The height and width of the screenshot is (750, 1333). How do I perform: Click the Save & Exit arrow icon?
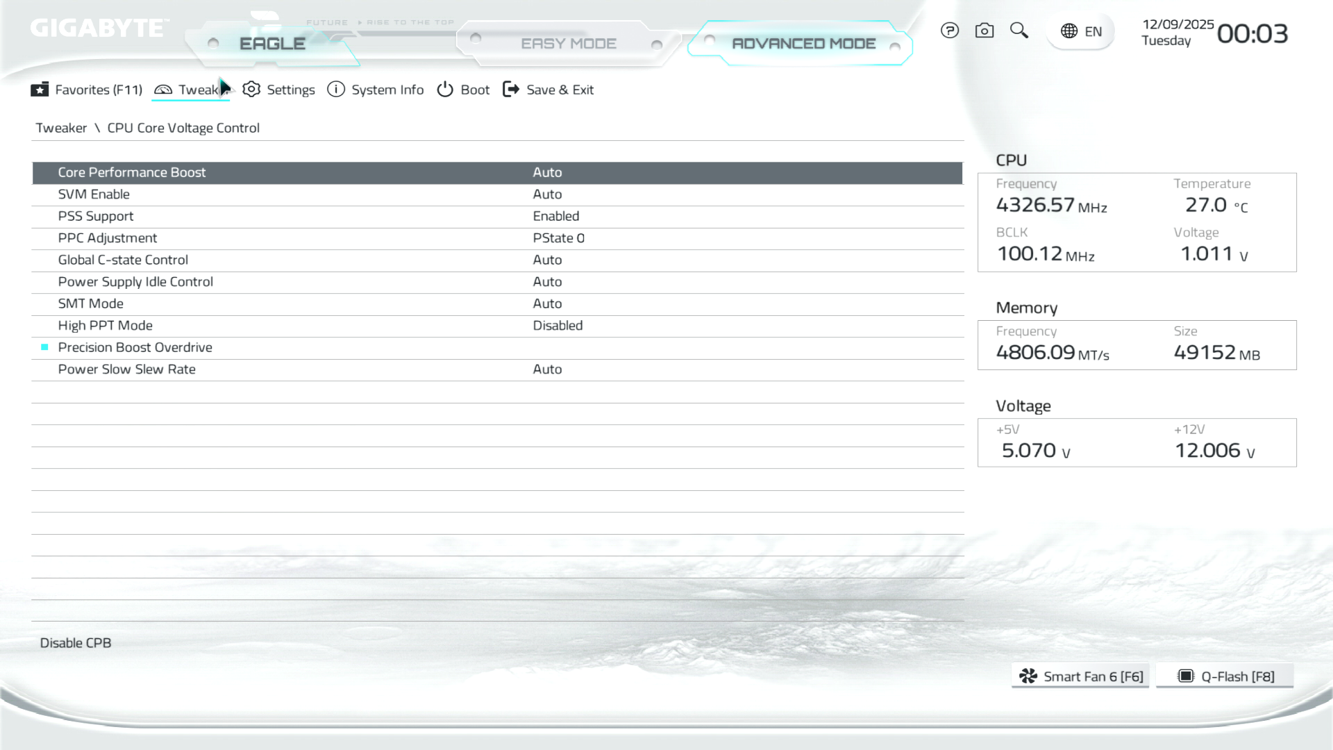(x=511, y=90)
